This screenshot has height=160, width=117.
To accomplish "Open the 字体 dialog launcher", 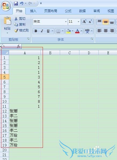I will point(92,39).
